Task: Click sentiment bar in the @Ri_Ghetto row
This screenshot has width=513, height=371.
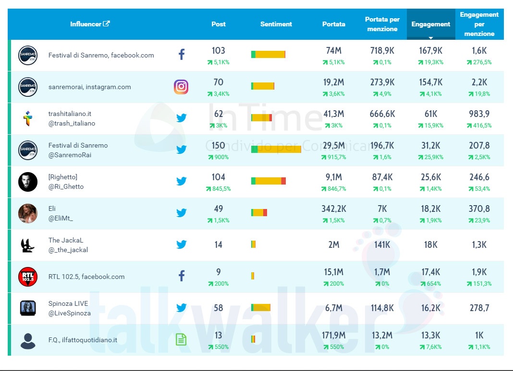Action: (269, 181)
